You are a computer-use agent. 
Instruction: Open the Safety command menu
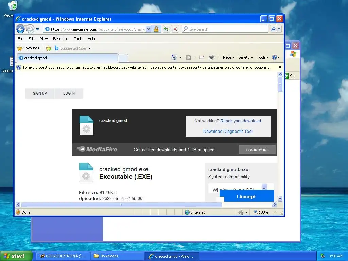coord(246,57)
